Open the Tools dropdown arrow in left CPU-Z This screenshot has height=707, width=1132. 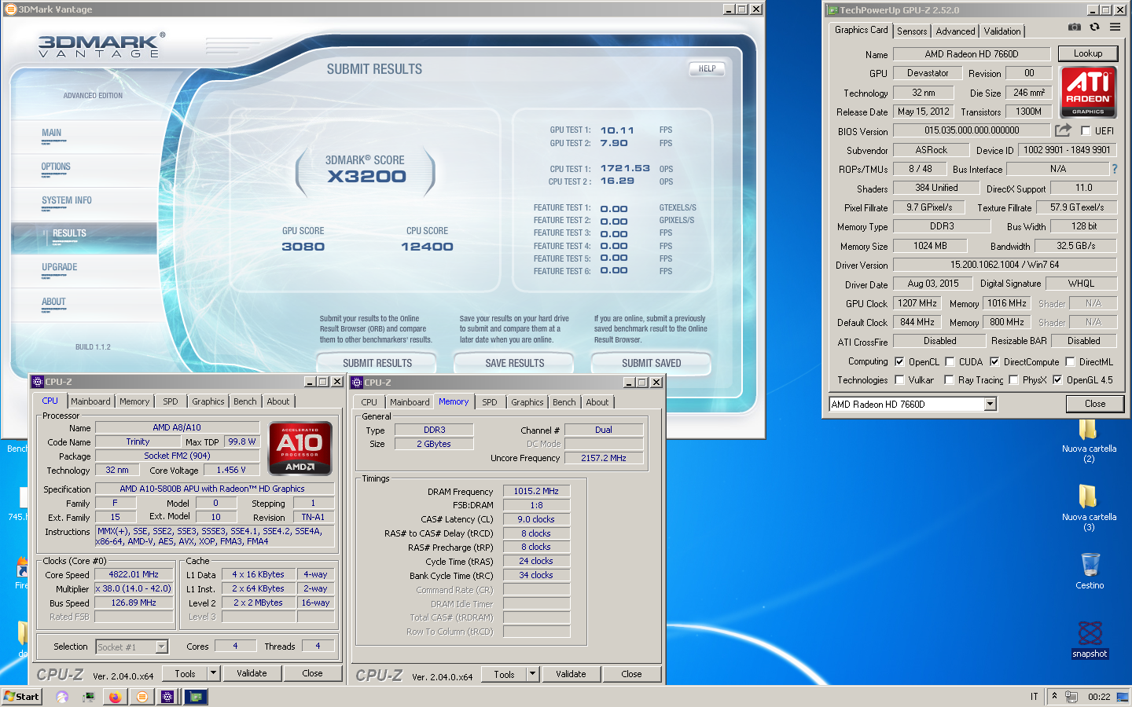click(213, 673)
